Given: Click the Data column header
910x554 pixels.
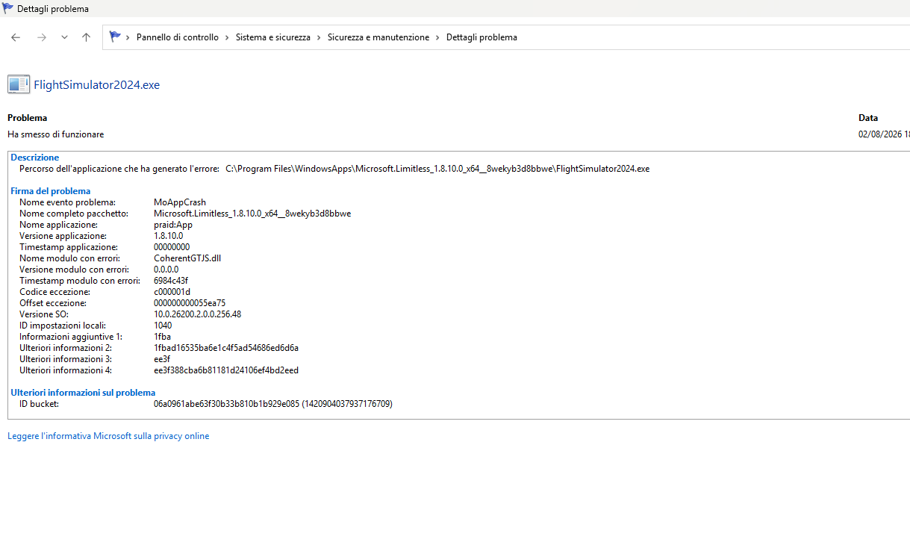Looking at the screenshot, I should click(x=868, y=118).
